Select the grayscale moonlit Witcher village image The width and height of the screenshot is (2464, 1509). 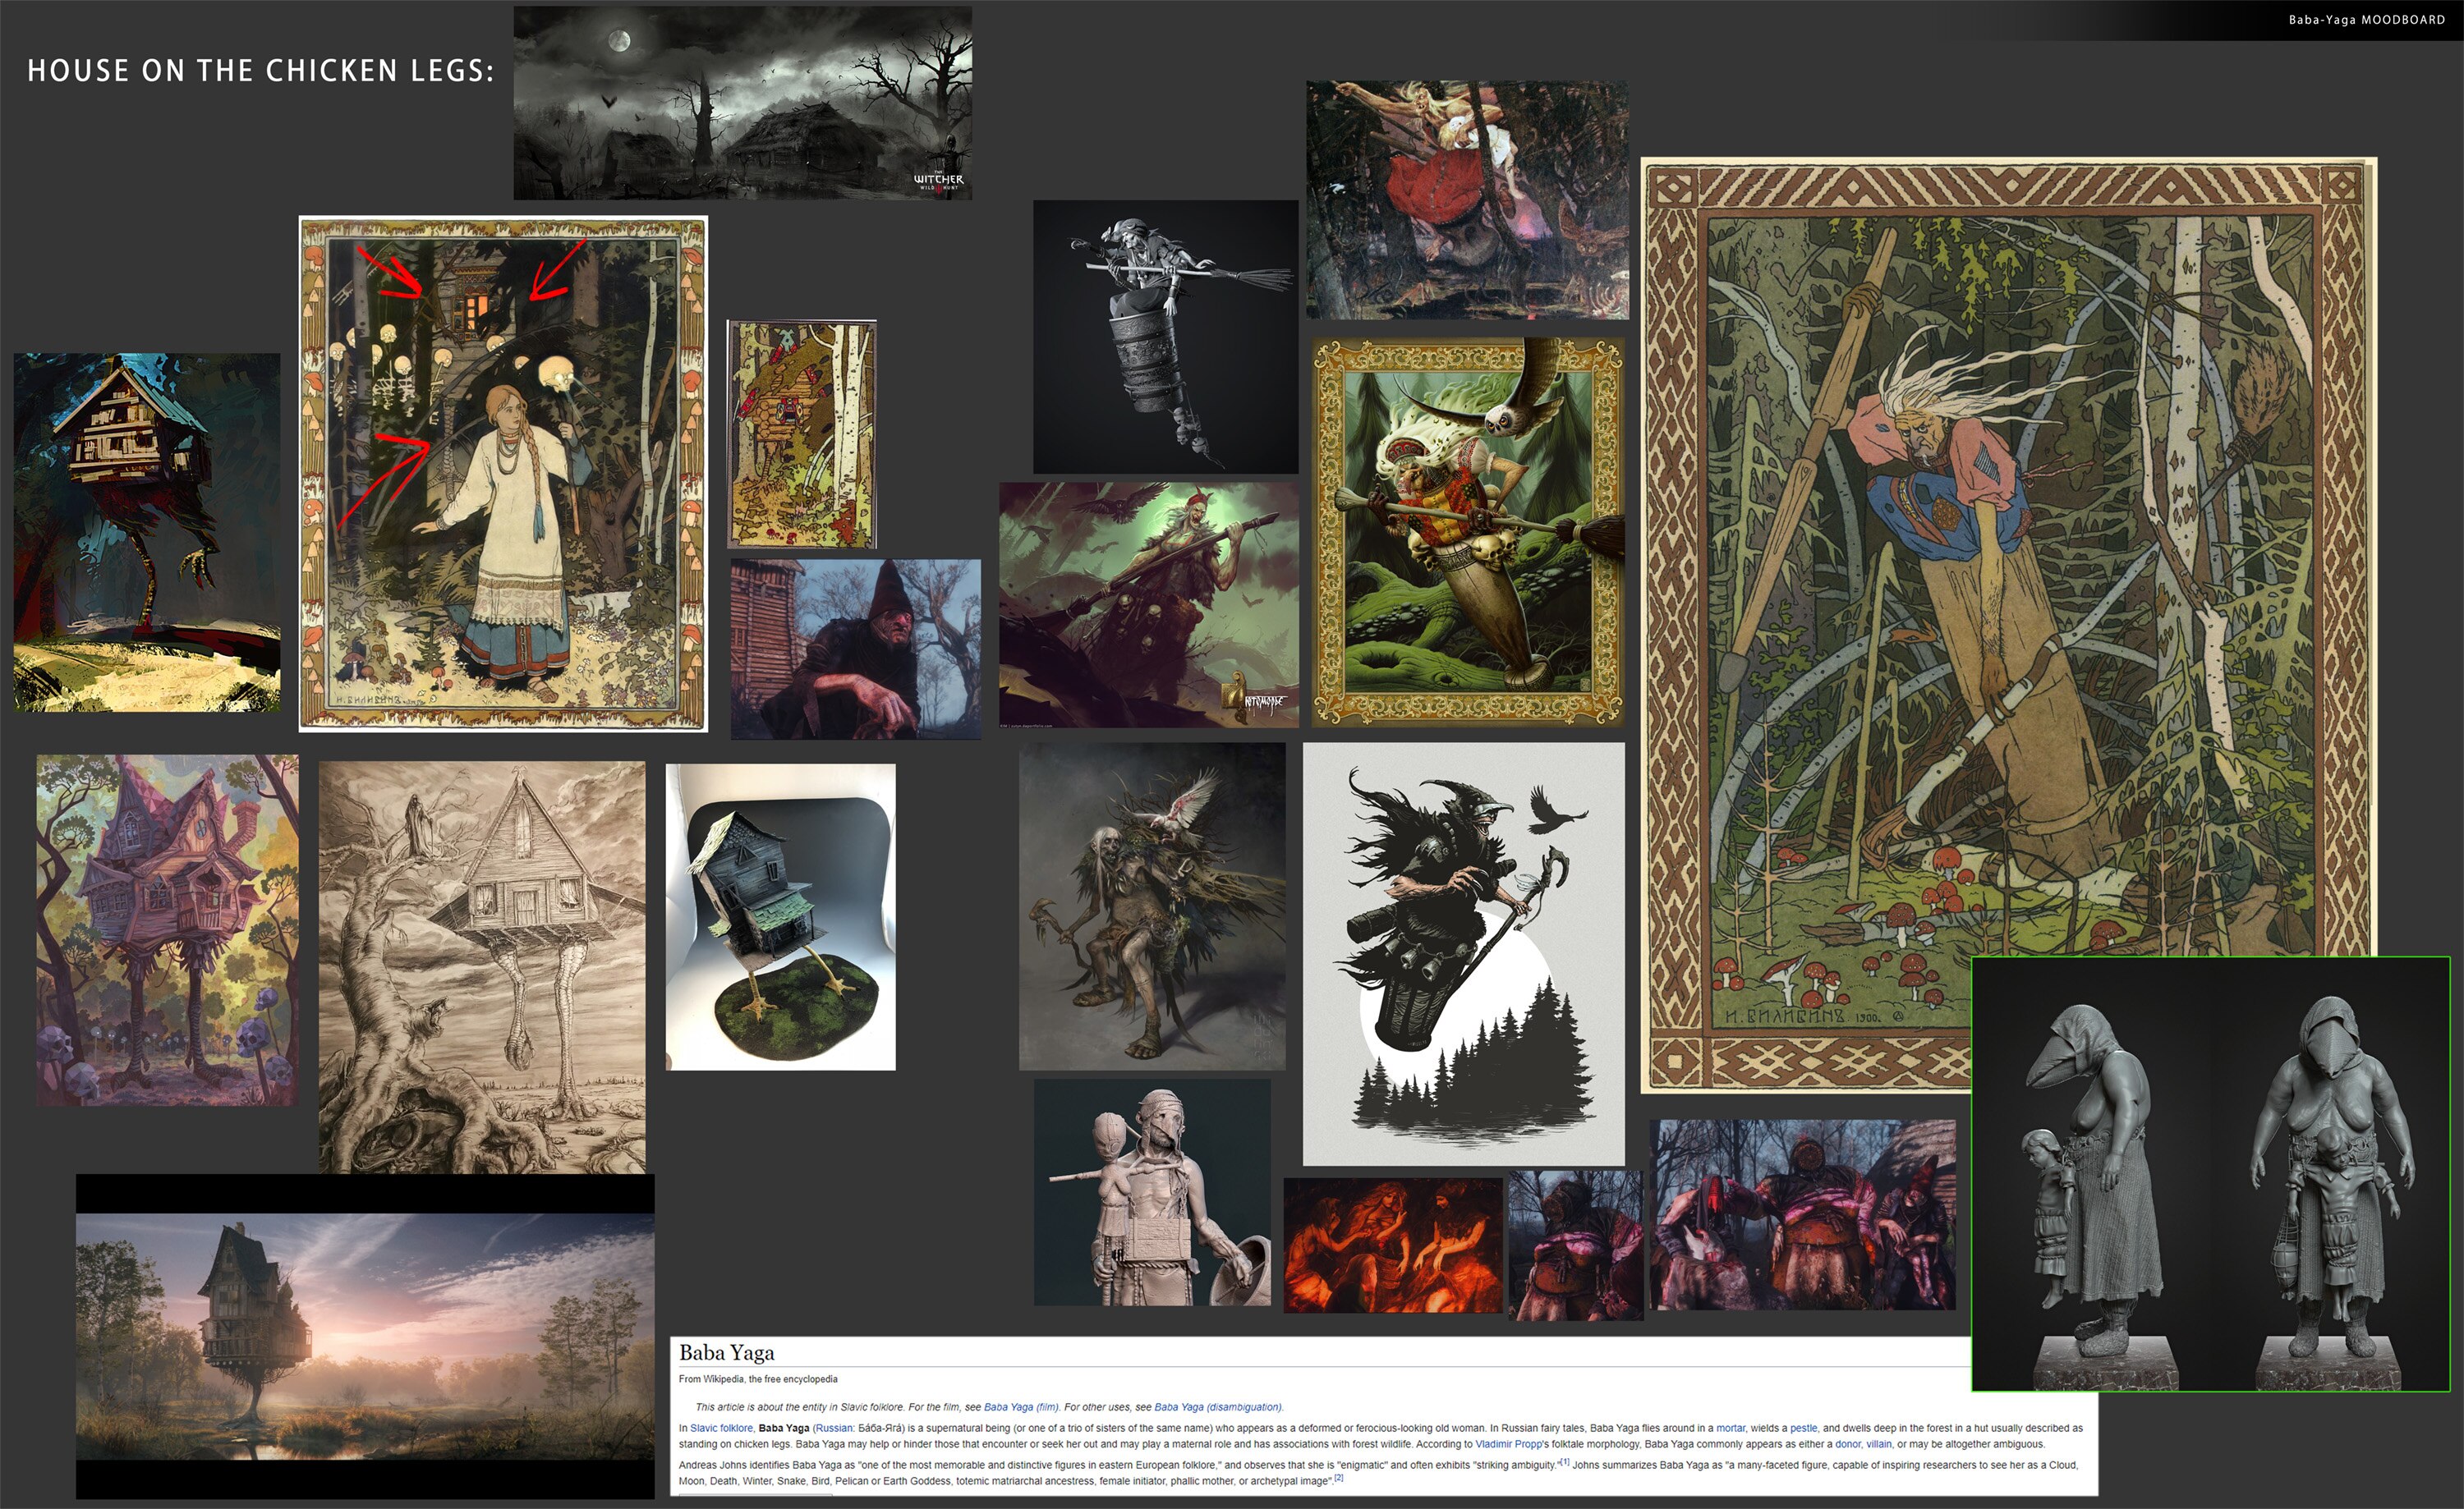click(x=743, y=103)
